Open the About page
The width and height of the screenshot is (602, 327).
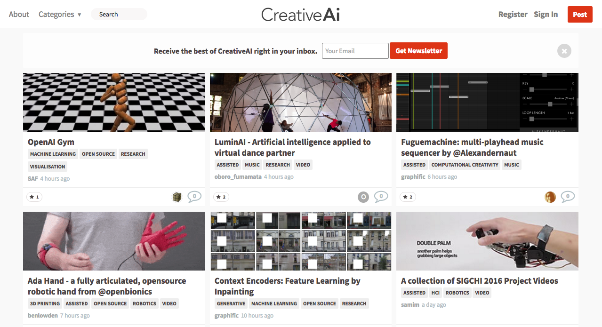point(19,14)
